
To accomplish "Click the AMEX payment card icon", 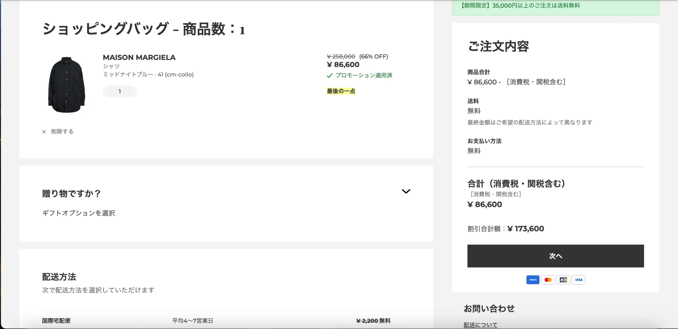I will click(533, 280).
